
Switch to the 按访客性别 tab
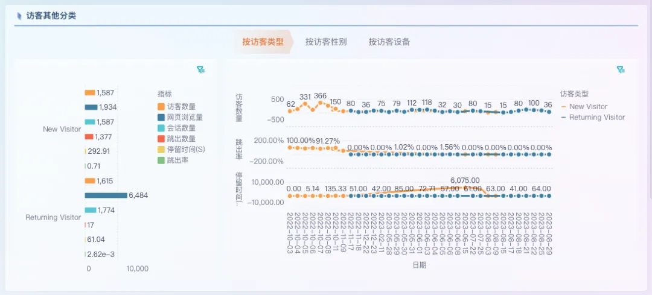pos(326,42)
